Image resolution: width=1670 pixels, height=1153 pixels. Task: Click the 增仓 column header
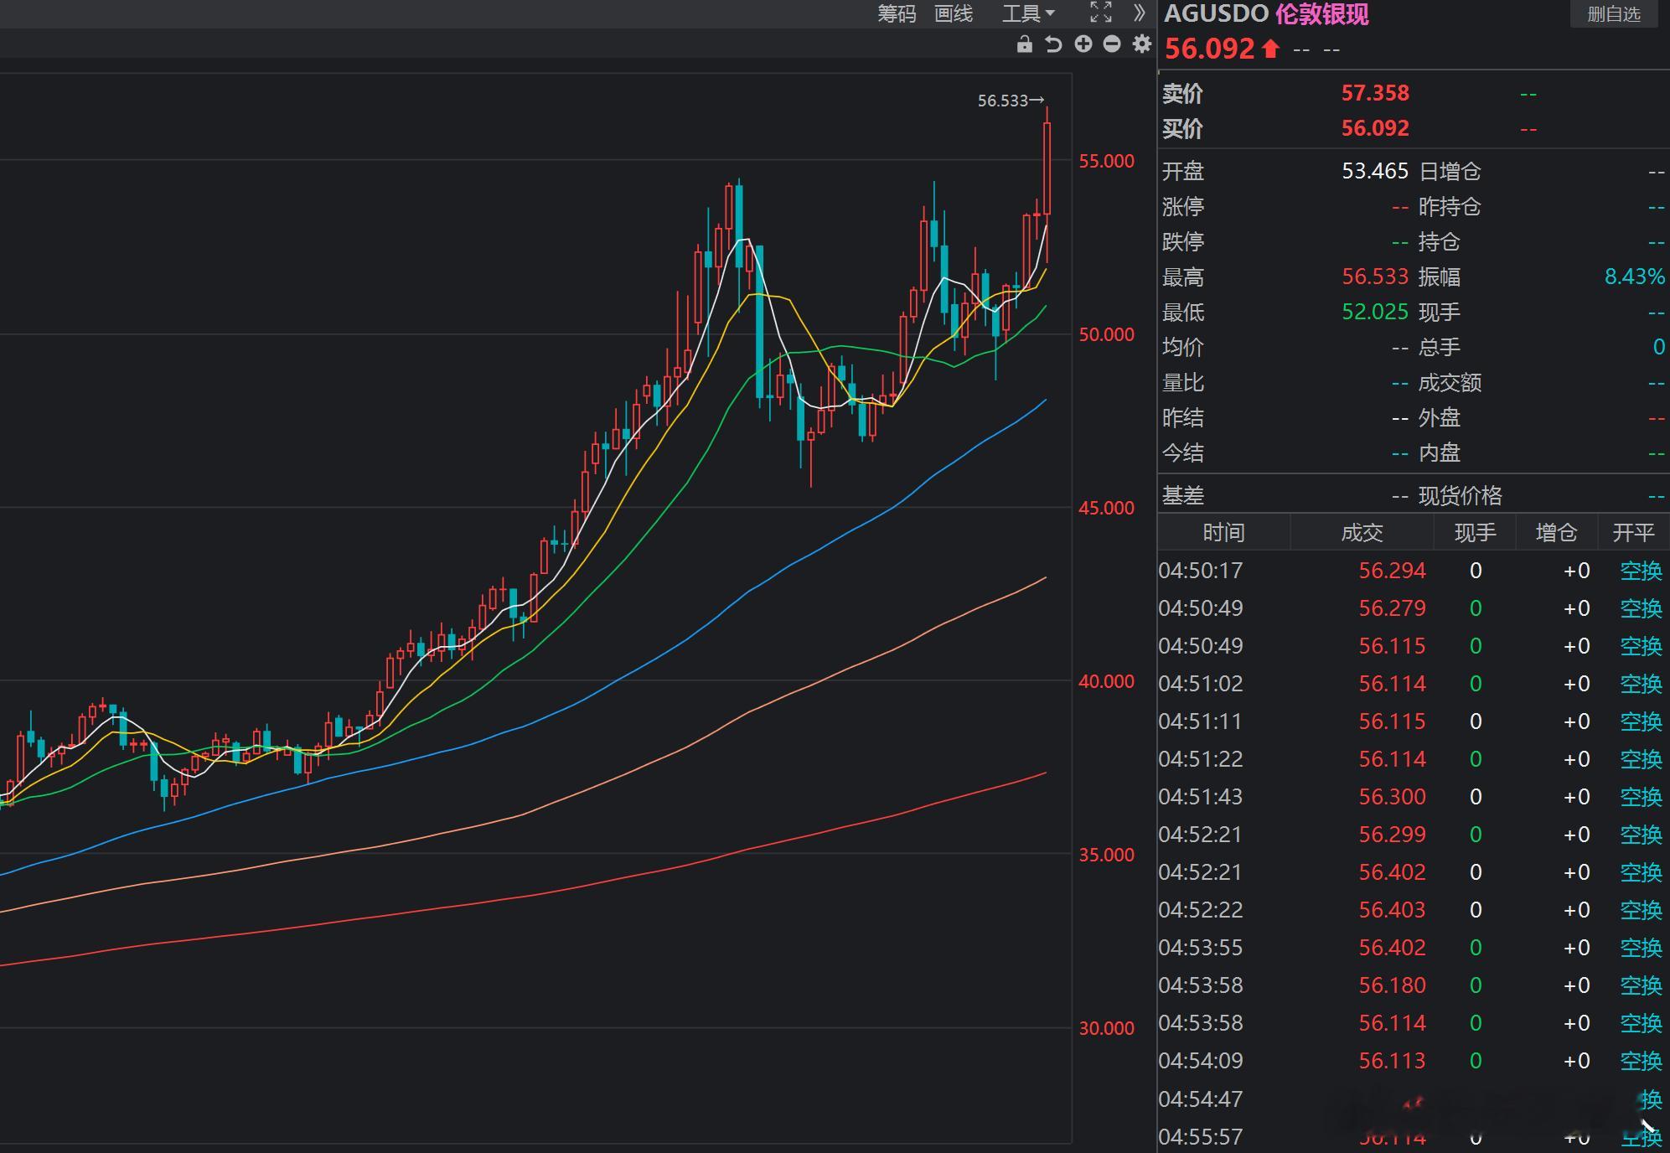(x=1556, y=532)
